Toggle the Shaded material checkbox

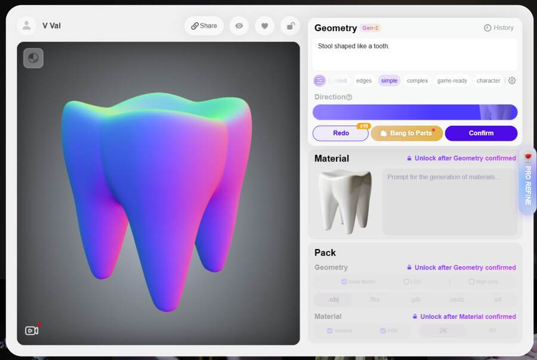329,331
